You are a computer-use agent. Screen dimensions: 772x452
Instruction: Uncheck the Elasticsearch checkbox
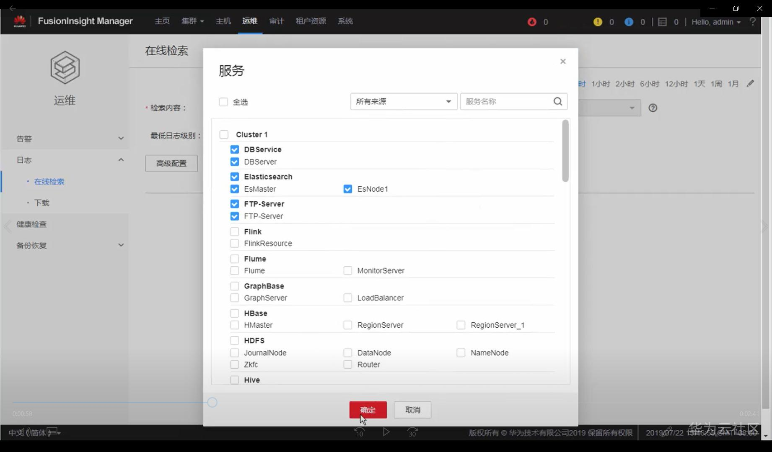point(235,177)
